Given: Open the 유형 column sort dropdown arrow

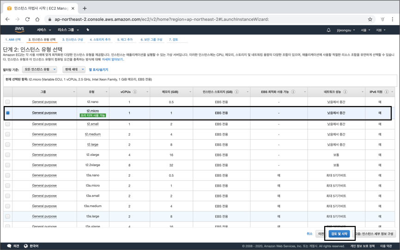Looking at the screenshot, I should [106, 92].
